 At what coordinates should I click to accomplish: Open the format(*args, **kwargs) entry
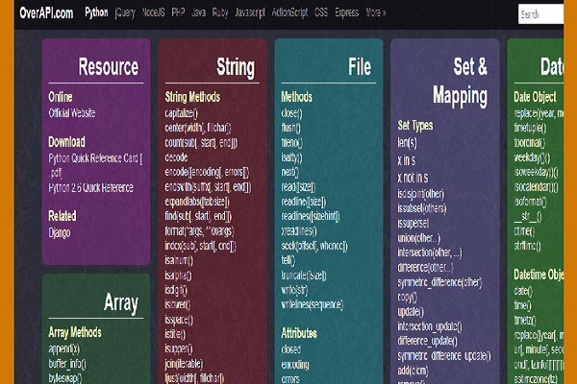[x=199, y=231]
